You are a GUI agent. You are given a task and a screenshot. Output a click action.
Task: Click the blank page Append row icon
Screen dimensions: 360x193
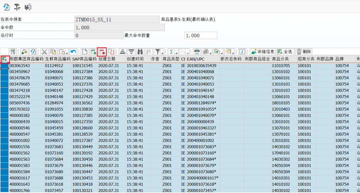click(x=84, y=52)
